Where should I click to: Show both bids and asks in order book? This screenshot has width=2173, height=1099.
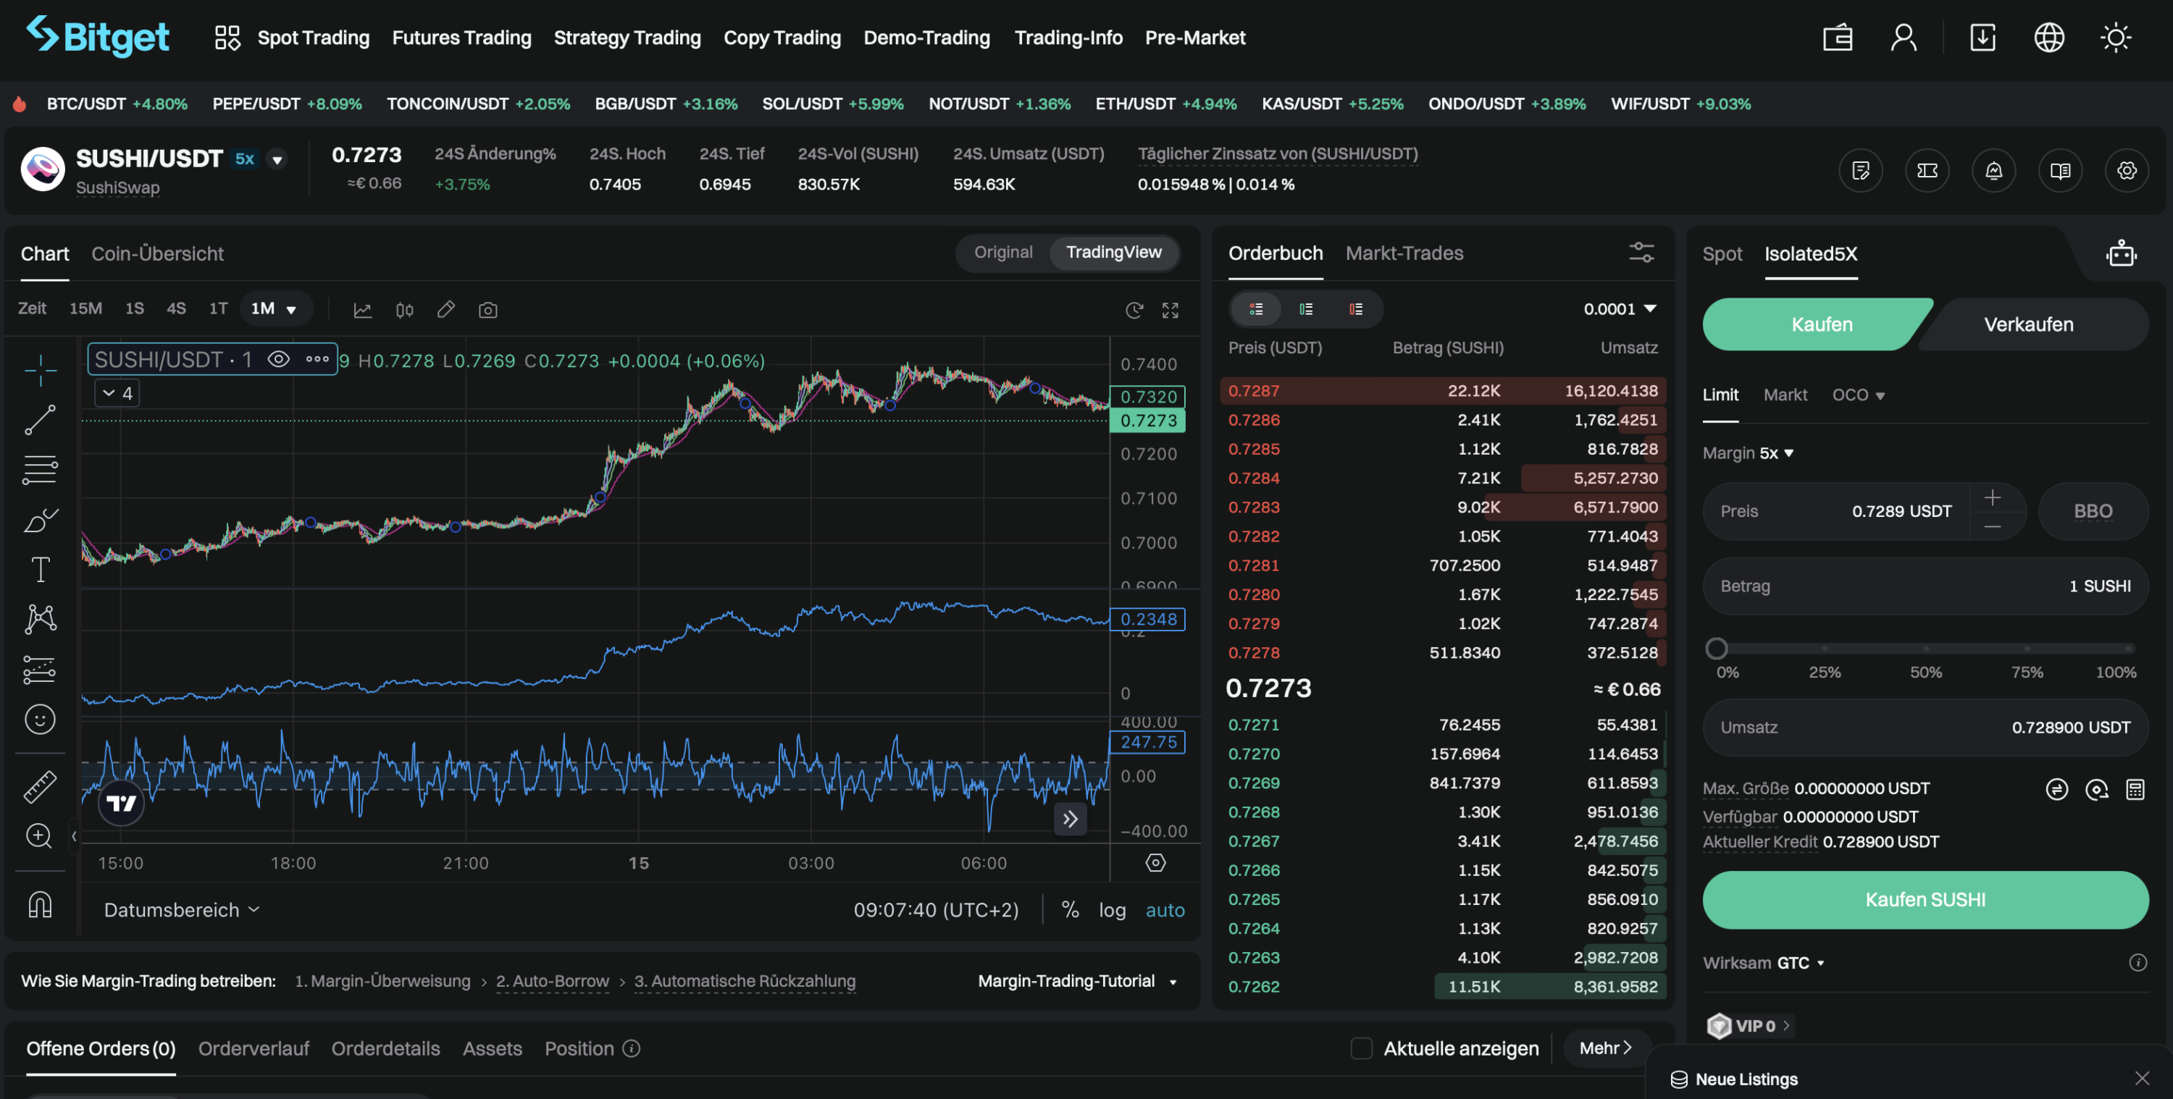pos(1256,310)
